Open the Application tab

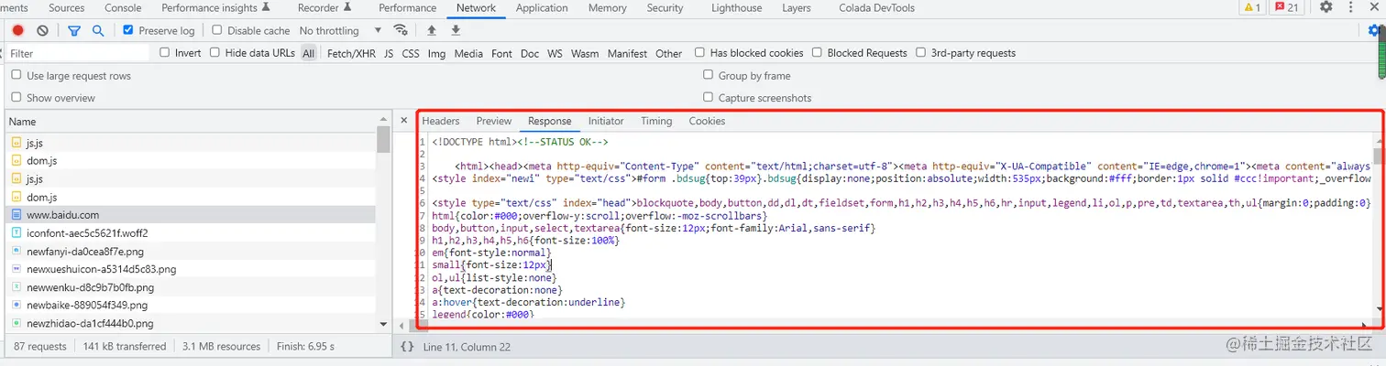pos(542,7)
